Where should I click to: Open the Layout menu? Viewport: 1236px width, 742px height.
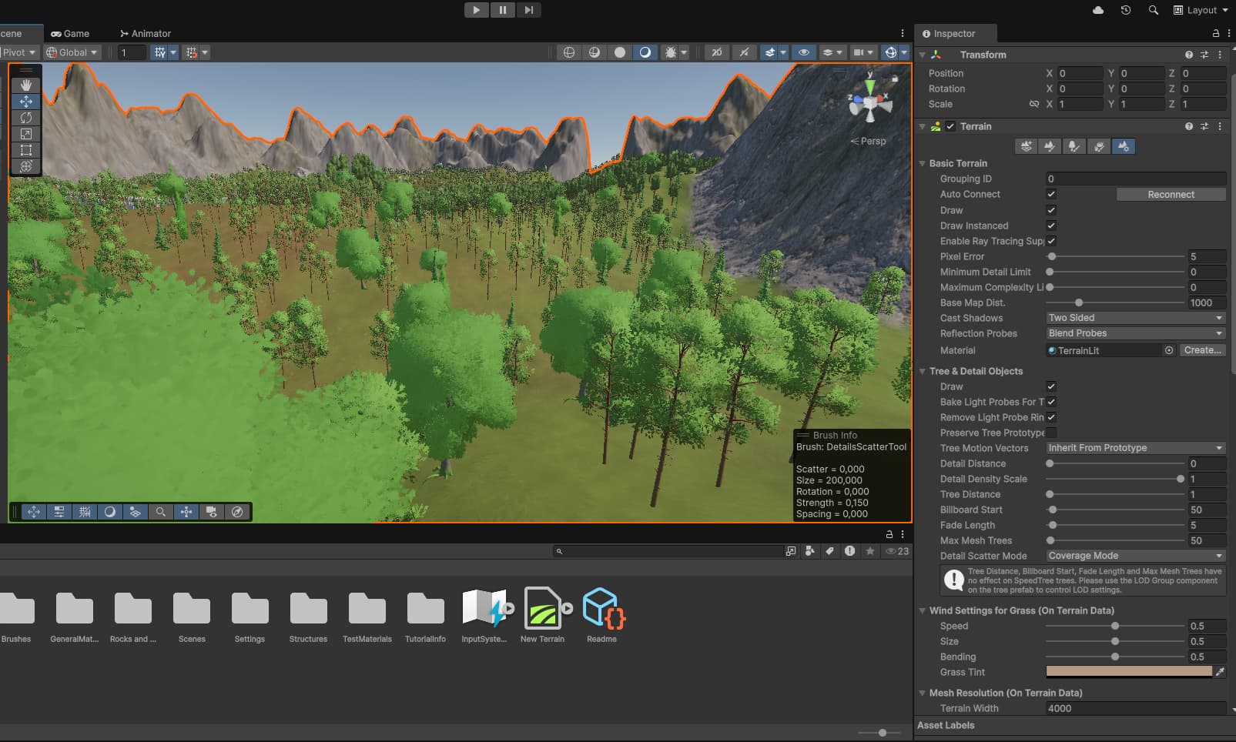click(x=1199, y=10)
